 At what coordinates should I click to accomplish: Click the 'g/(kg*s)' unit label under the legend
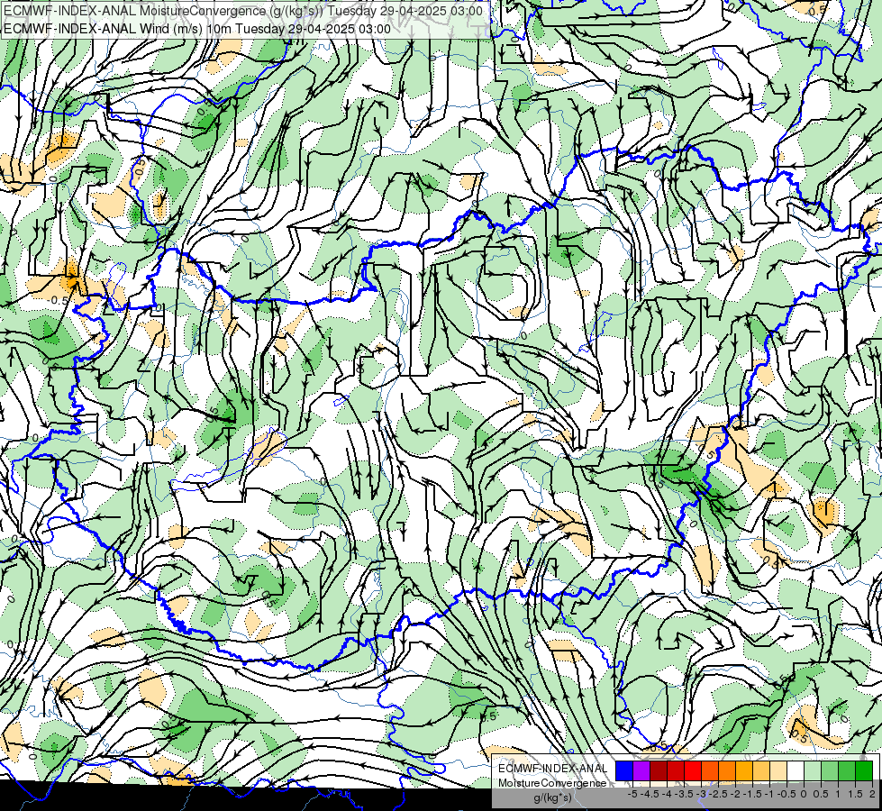coord(553,797)
